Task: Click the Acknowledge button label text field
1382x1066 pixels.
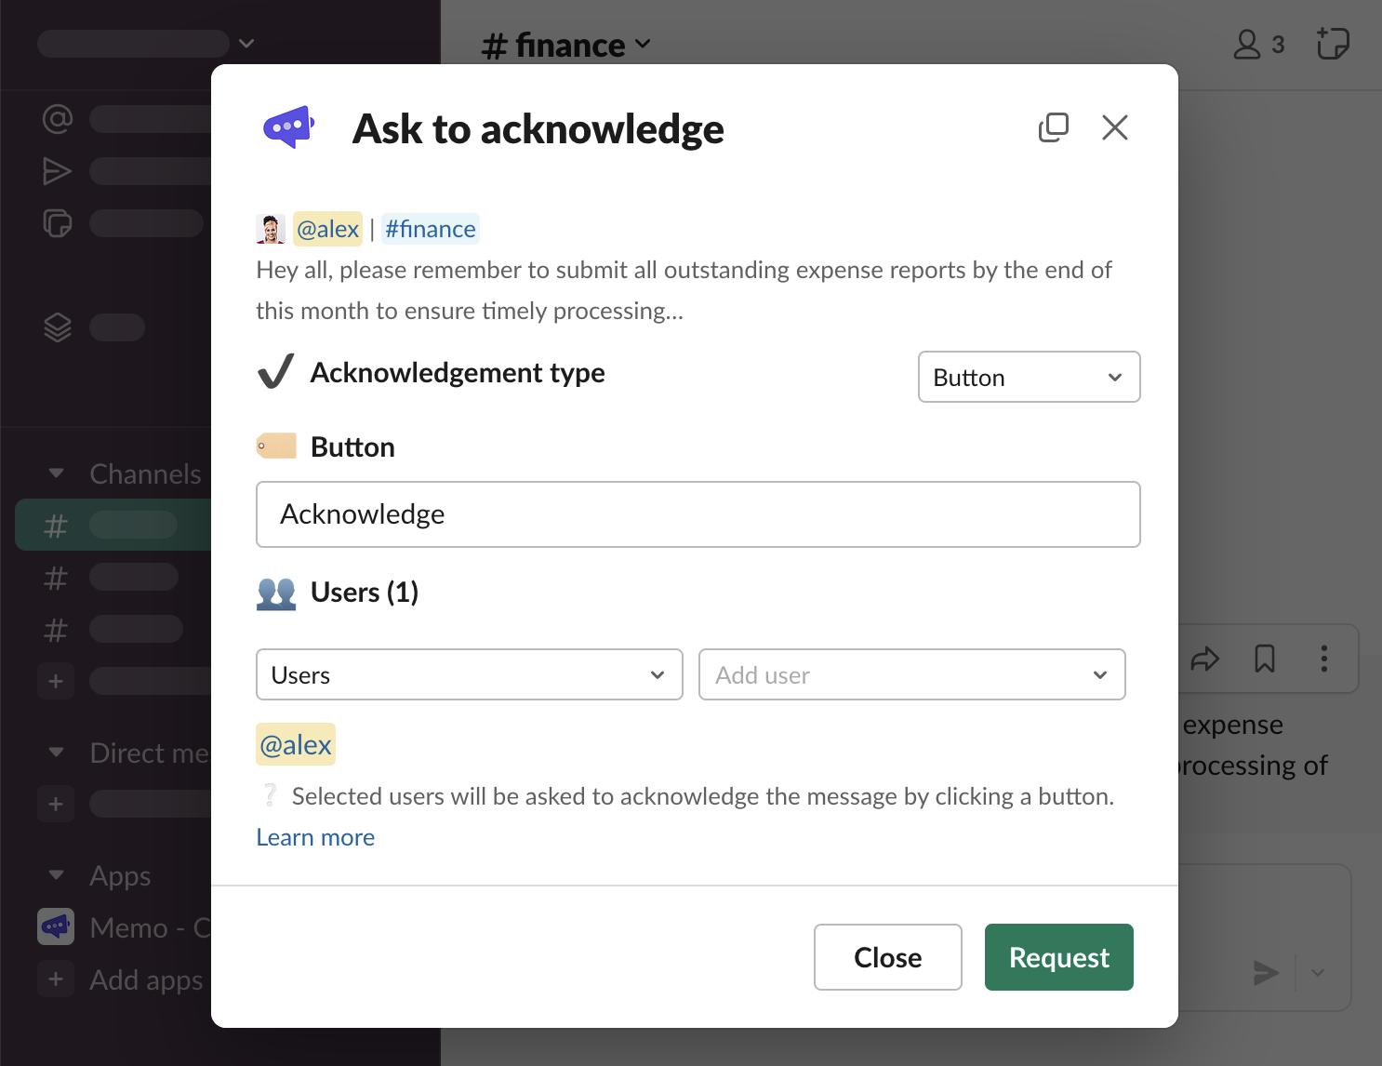Action: [698, 514]
